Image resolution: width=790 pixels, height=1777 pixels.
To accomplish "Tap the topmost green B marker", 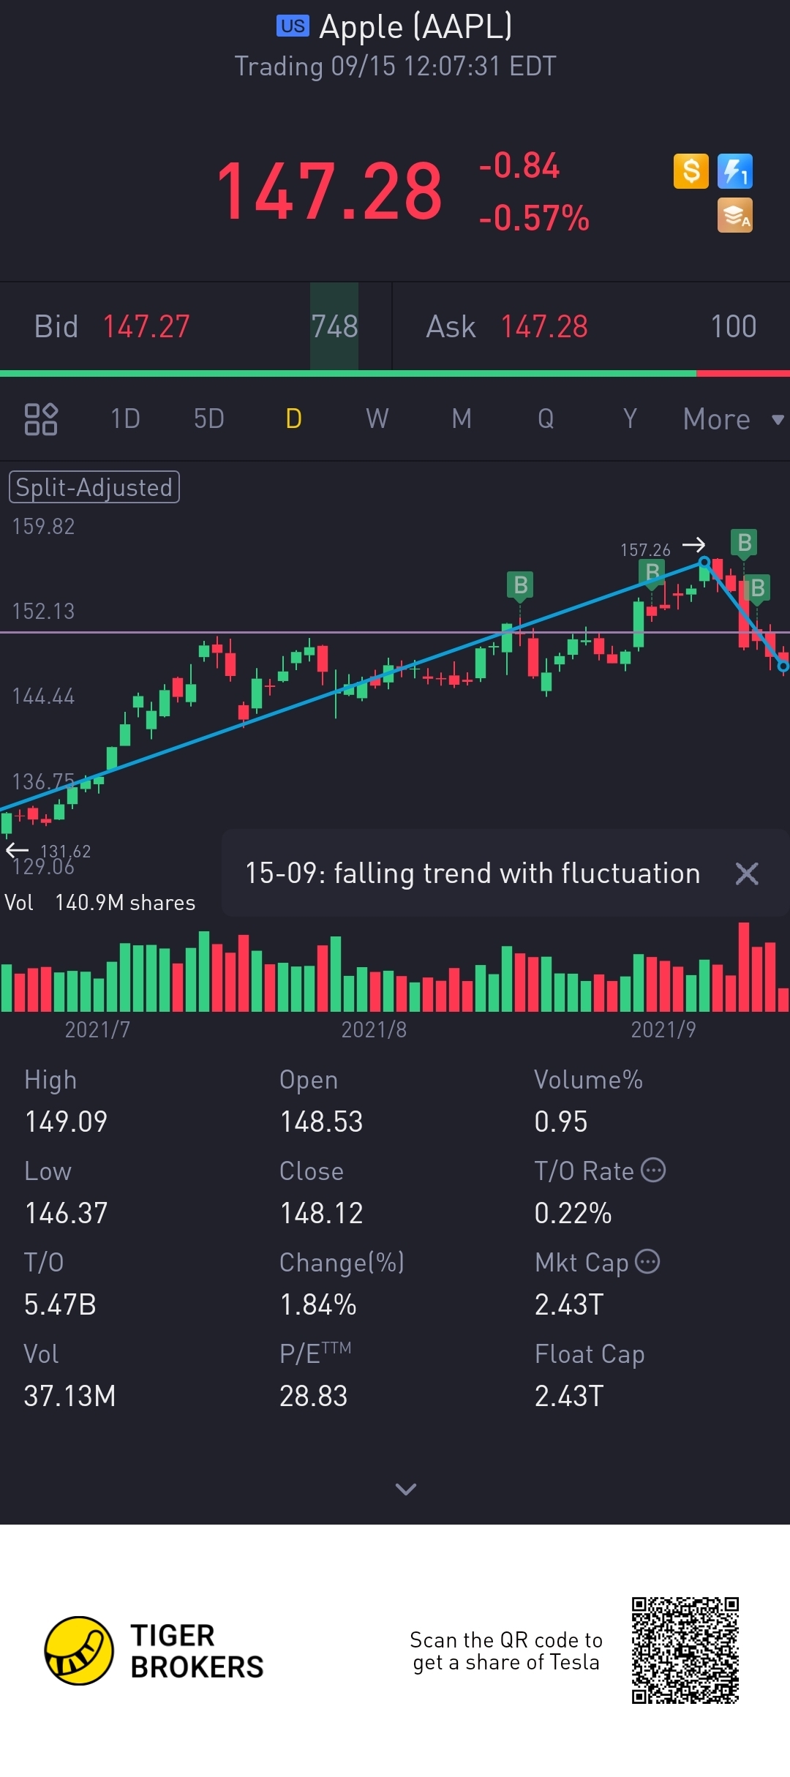I will [x=744, y=543].
